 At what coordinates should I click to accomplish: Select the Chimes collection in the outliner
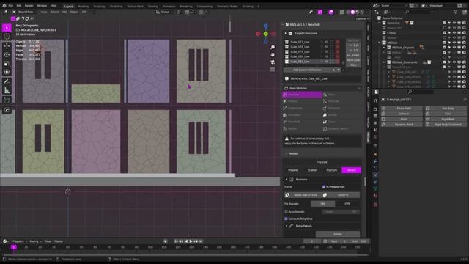point(391,33)
